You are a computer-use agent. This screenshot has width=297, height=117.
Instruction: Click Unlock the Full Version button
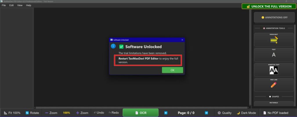point(269,6)
